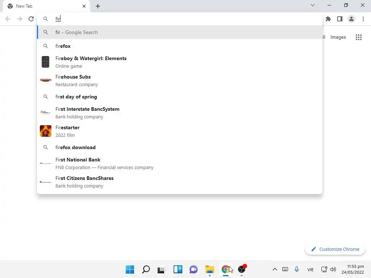This screenshot has width=371, height=278.
Task: Toggle the side panel icon
Action: point(340,19)
